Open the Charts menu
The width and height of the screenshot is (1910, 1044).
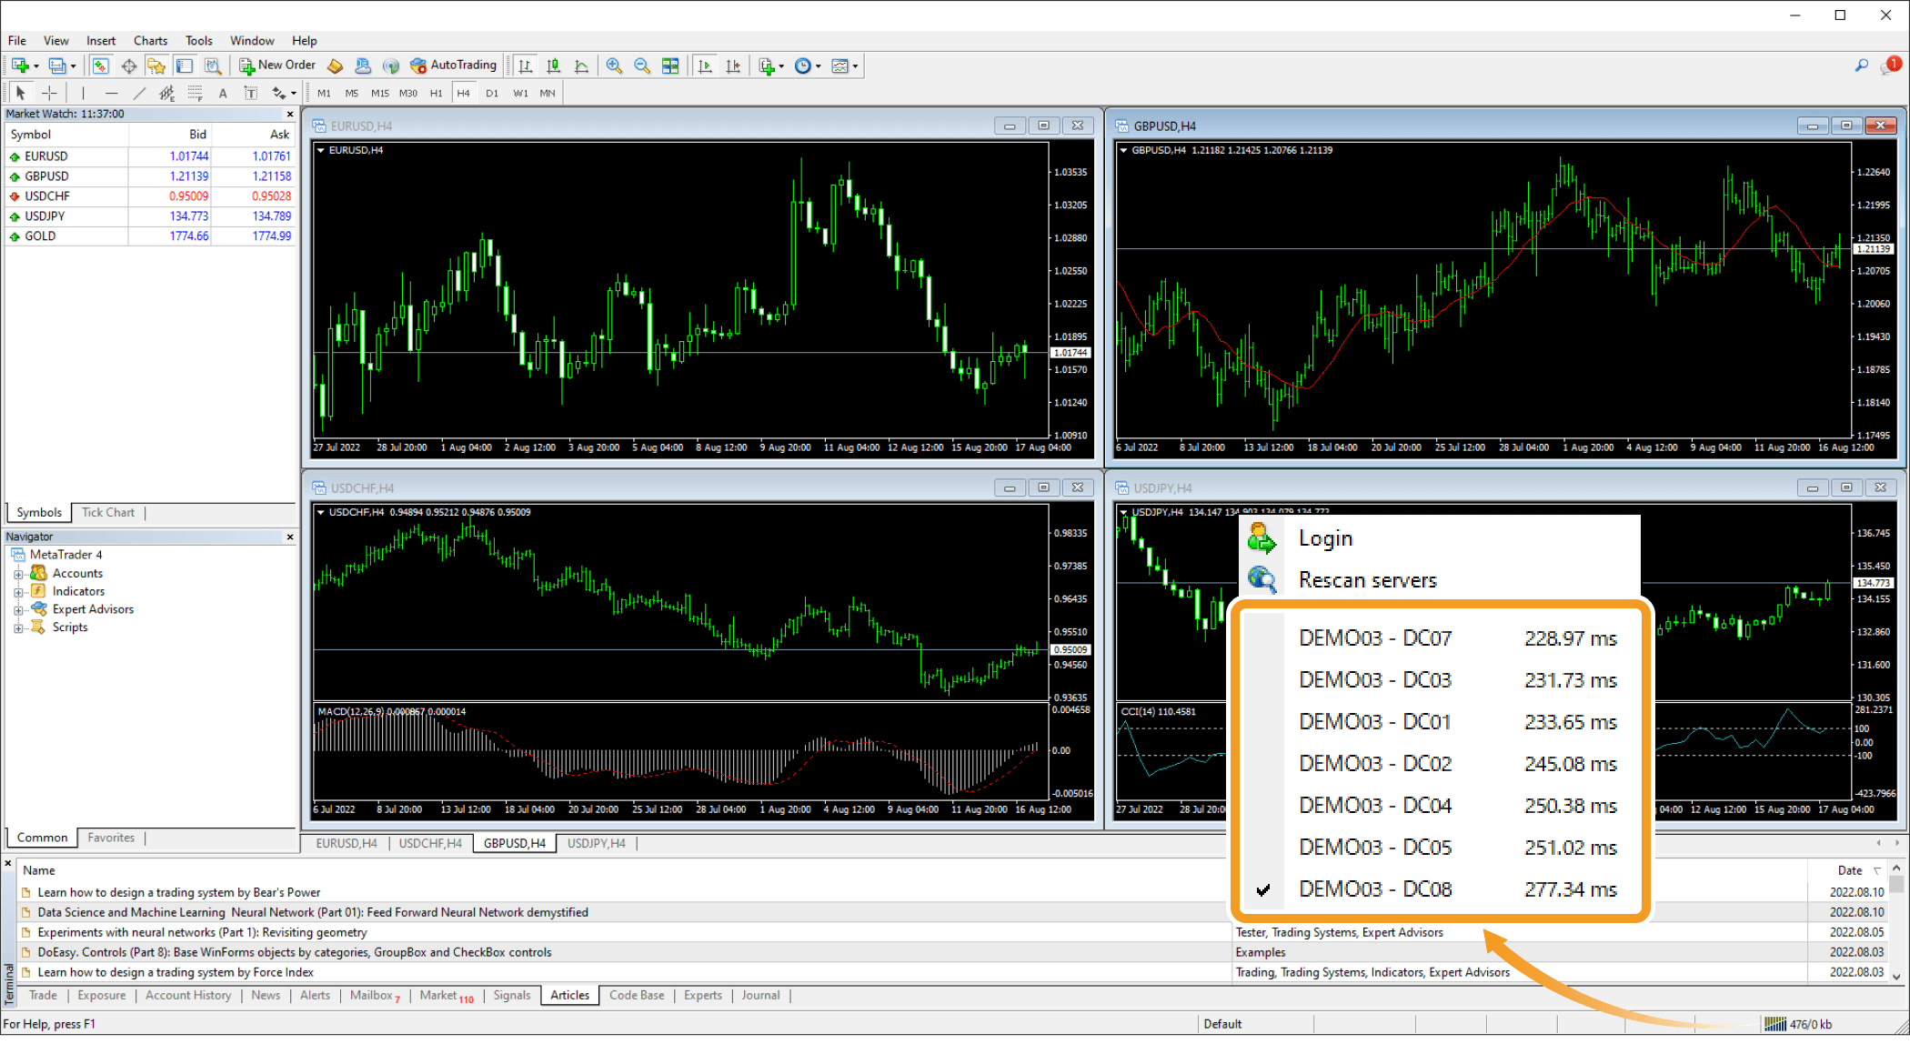tap(150, 41)
